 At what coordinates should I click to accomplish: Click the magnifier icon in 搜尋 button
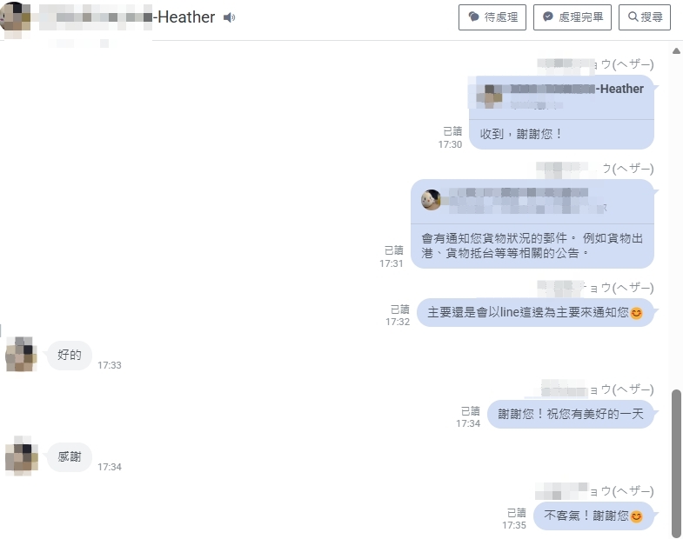pos(633,17)
